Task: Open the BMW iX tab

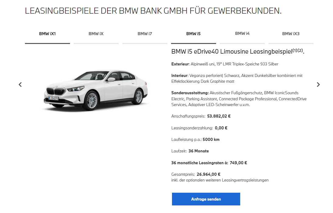Action: pyautogui.click(x=96, y=34)
